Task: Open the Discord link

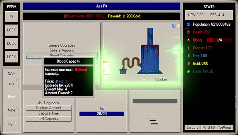Action: tap(193, 127)
